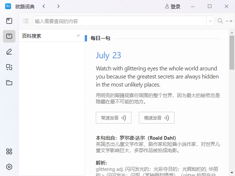Screen dimensions: 235x176
Task: Click the scrollbar down arrow
Action: click(232, 173)
